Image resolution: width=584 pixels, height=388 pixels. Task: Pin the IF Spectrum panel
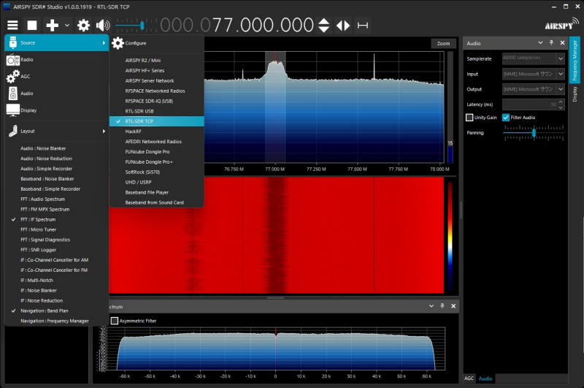(x=442, y=306)
